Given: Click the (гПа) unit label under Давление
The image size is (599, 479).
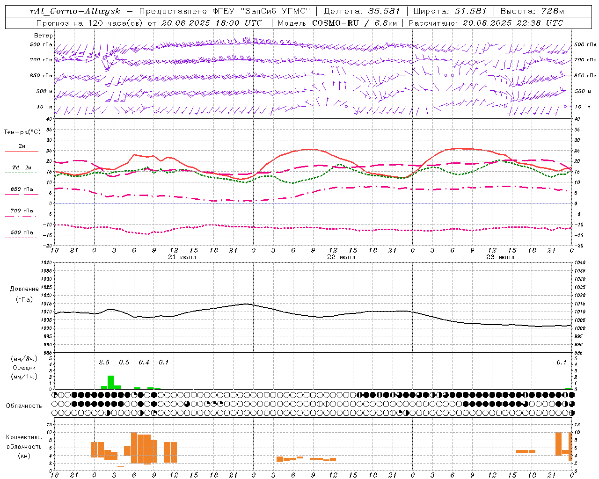Looking at the screenshot, I should coord(24,300).
